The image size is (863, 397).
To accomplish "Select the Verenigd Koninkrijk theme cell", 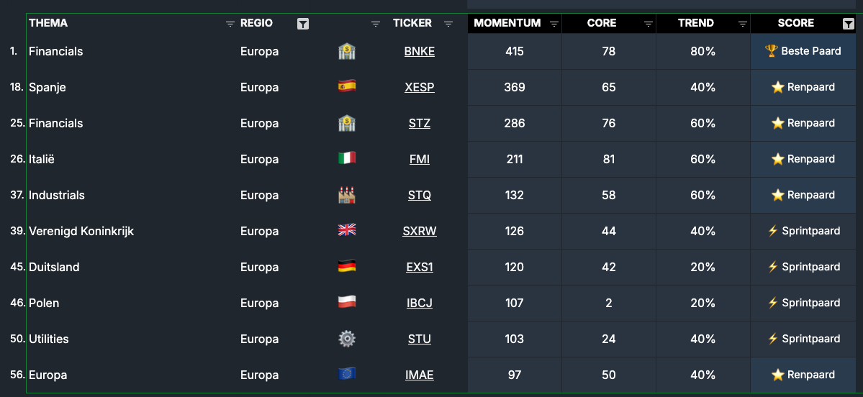I will (x=81, y=231).
